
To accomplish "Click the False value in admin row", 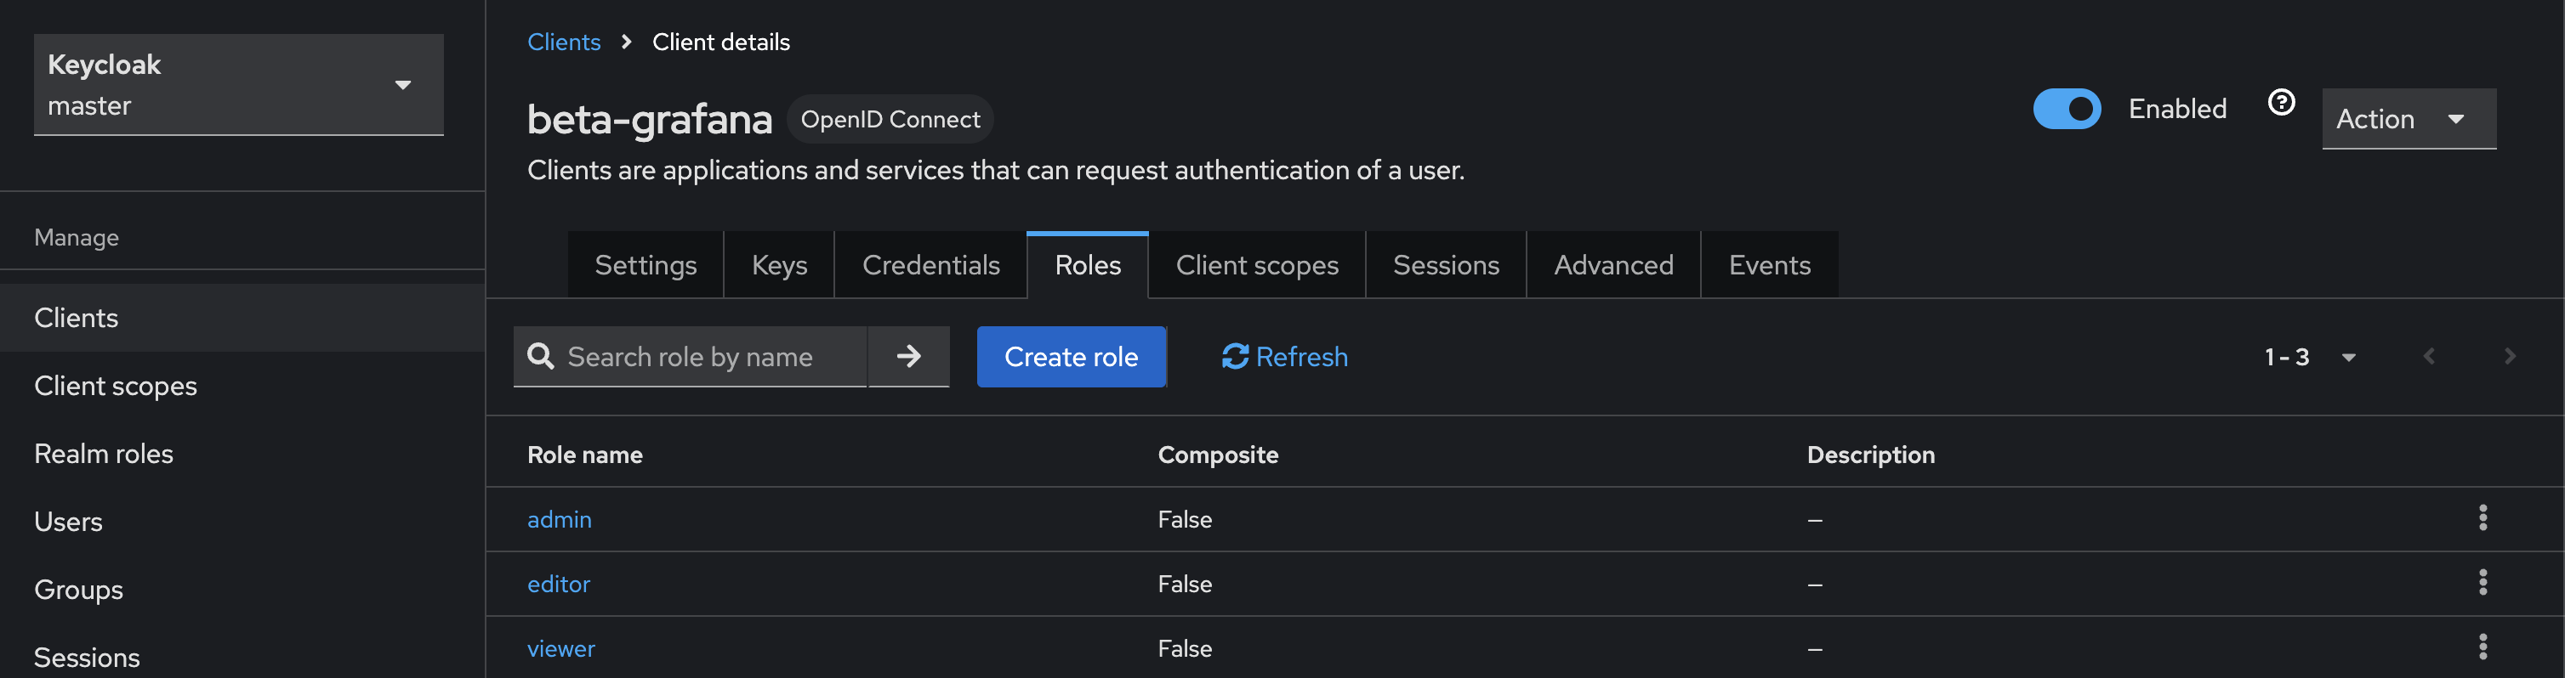I will click(x=1184, y=519).
